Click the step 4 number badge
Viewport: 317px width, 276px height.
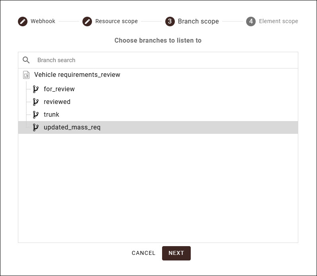coord(251,22)
